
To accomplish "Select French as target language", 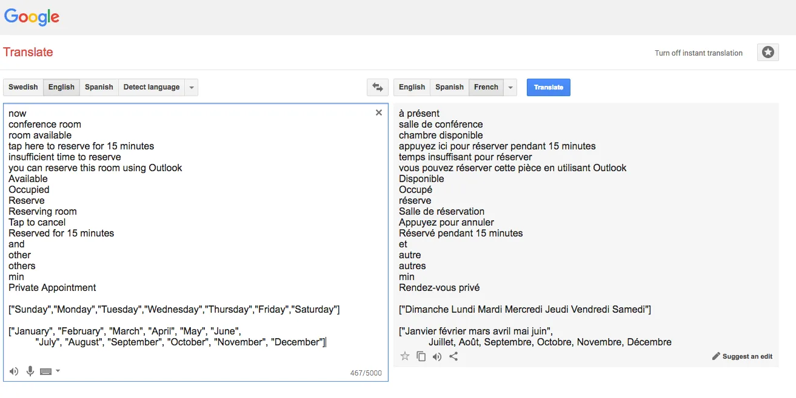I will click(x=486, y=87).
